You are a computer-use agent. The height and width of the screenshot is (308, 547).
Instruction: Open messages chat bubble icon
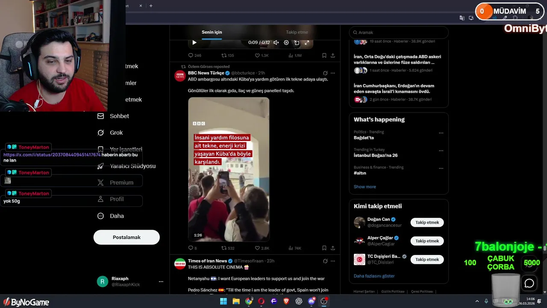(x=529, y=283)
